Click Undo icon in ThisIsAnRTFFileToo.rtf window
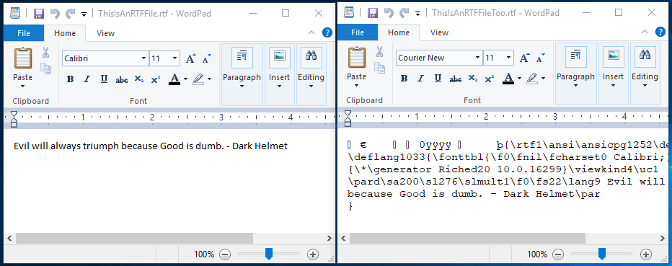 tap(389, 13)
